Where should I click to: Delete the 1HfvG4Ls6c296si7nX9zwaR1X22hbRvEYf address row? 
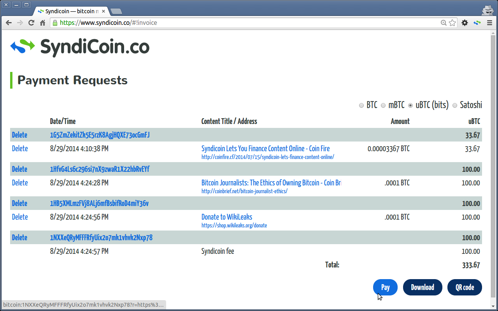[19, 169]
